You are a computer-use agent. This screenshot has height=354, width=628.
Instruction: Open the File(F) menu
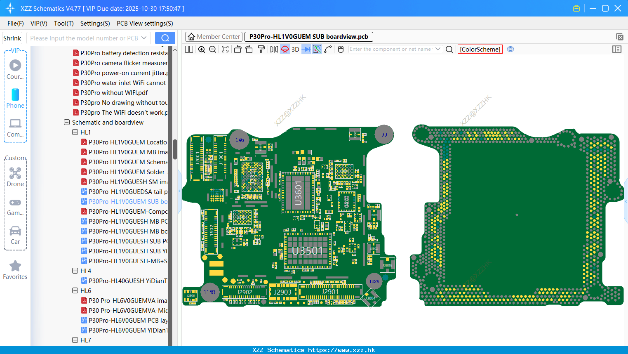(16, 24)
